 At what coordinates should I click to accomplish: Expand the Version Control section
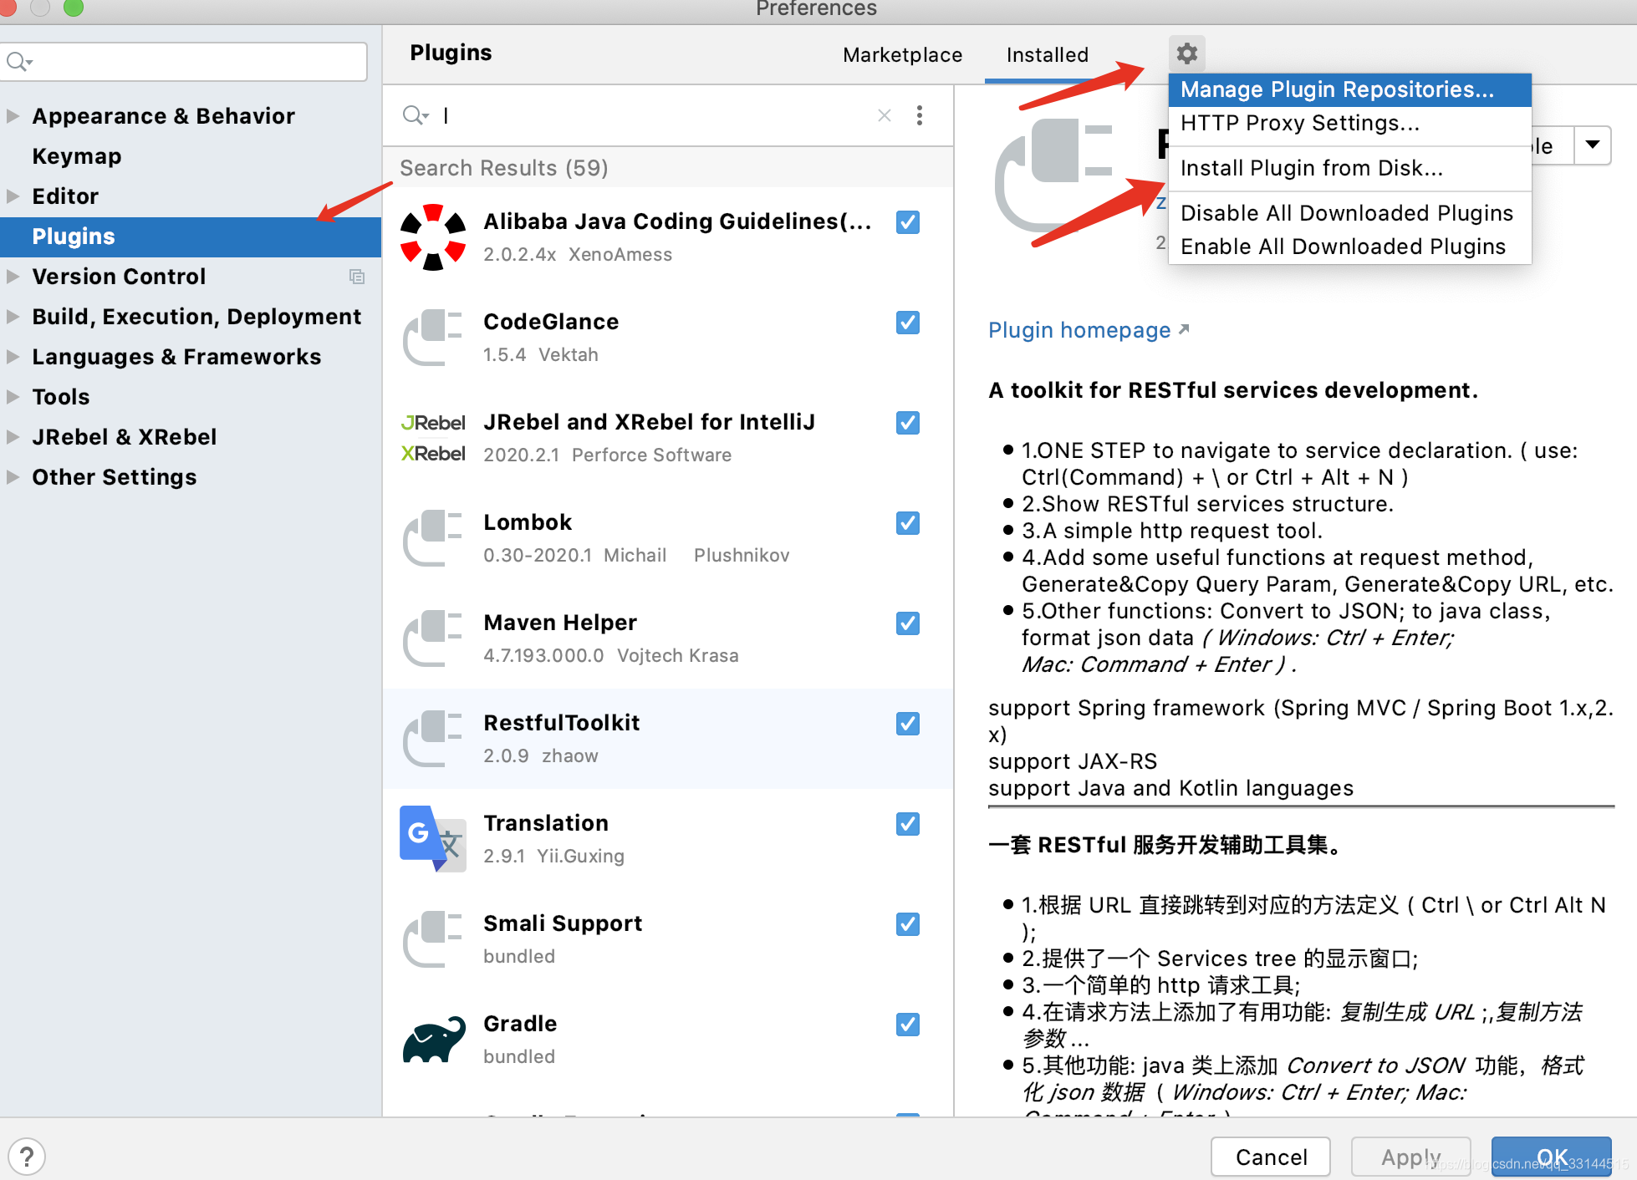point(13,277)
